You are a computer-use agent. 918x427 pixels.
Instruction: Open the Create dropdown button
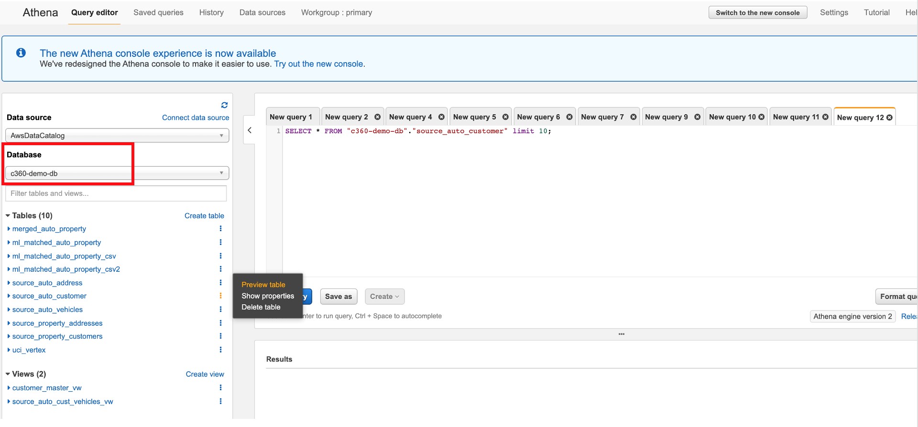click(384, 297)
